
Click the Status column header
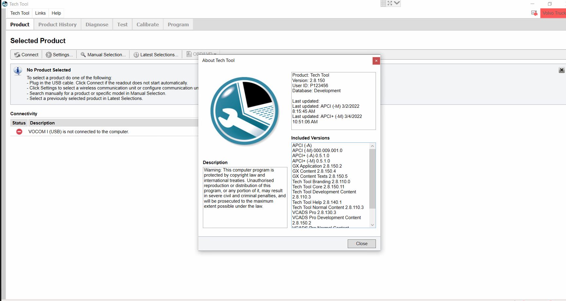[19, 123]
